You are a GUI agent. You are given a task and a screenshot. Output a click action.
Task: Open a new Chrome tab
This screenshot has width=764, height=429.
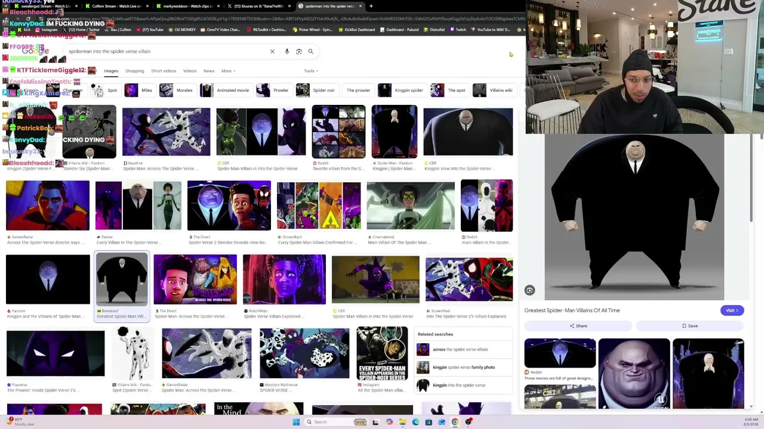click(371, 6)
